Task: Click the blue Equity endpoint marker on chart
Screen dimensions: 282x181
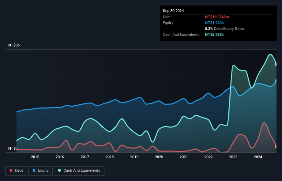Action: click(x=276, y=81)
